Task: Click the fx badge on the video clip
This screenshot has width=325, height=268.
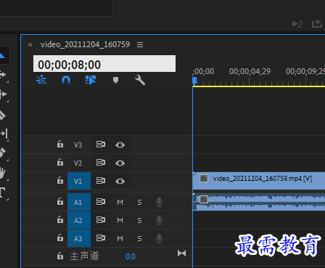Action: pos(204,179)
